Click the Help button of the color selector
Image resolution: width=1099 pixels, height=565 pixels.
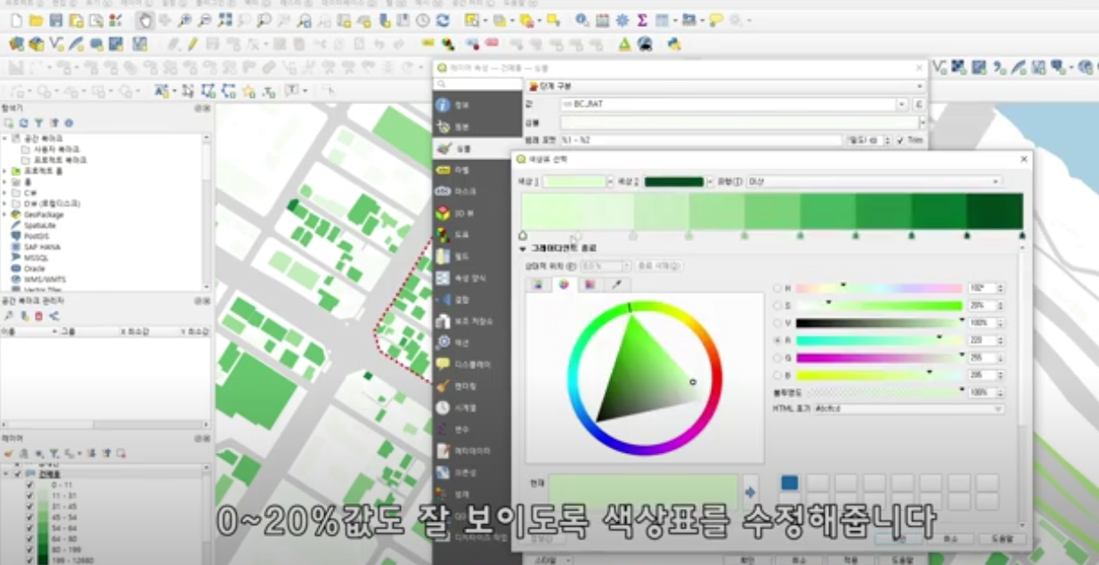(x=1002, y=538)
